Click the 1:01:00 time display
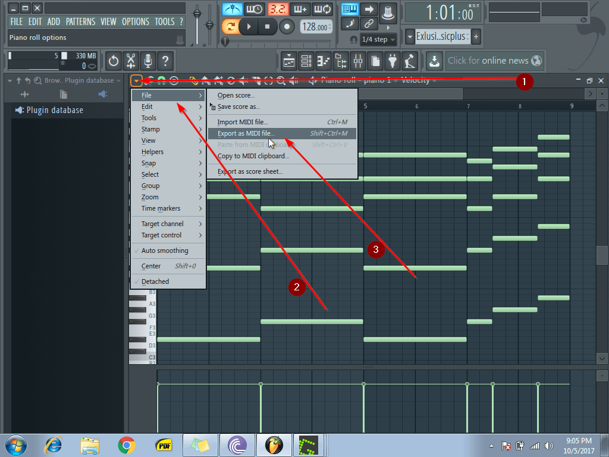609x457 pixels. pos(442,12)
